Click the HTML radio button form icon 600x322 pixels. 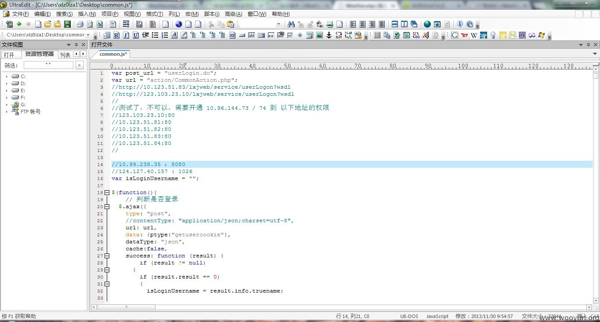(300, 35)
